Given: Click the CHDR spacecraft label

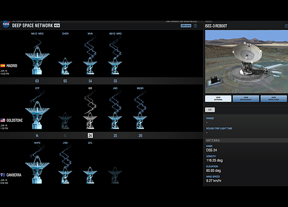Looking at the screenshot, I should click(x=65, y=33).
